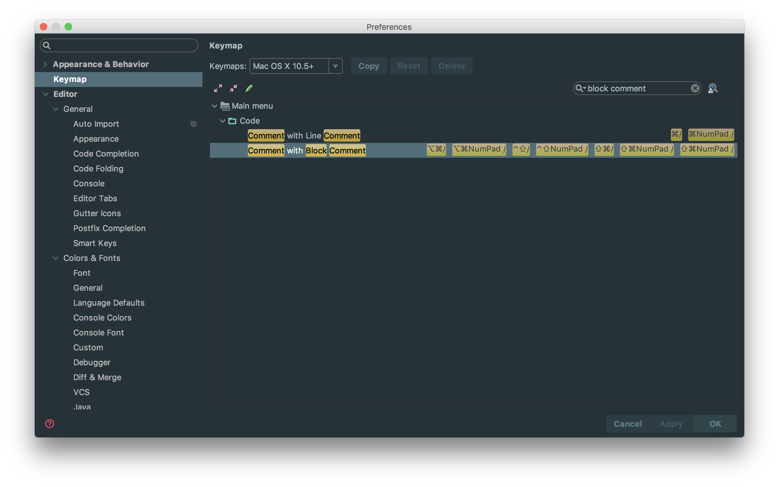
Task: Open Code Folding settings
Action: point(98,168)
